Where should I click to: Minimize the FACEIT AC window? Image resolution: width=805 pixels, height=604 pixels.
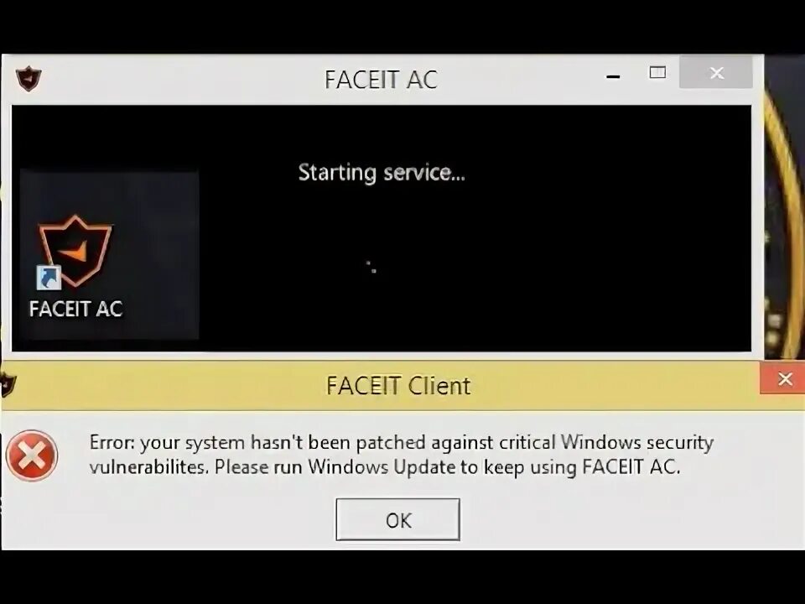tap(613, 76)
